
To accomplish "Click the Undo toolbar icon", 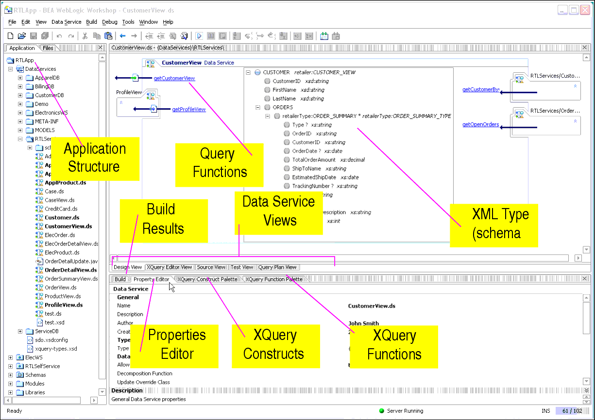I will [x=59, y=36].
